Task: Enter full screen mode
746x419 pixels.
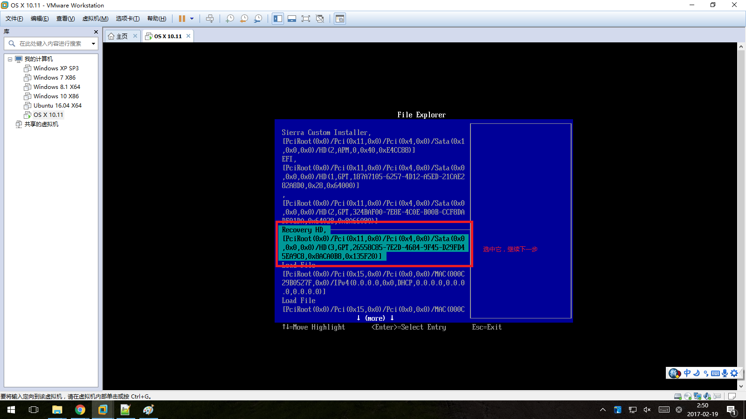Action: (x=306, y=19)
